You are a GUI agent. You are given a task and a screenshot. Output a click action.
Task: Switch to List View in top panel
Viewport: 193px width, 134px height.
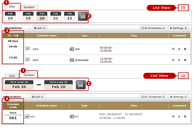(183, 8)
